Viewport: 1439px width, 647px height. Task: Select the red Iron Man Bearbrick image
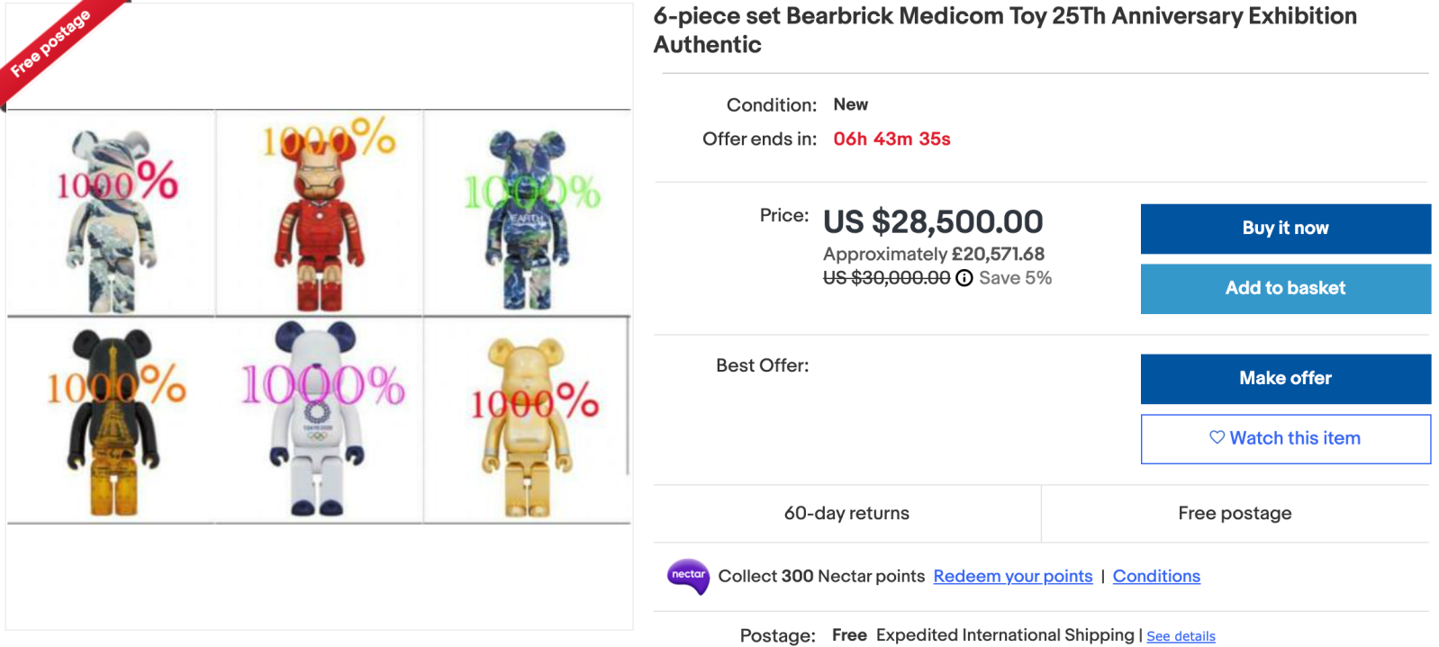(319, 214)
